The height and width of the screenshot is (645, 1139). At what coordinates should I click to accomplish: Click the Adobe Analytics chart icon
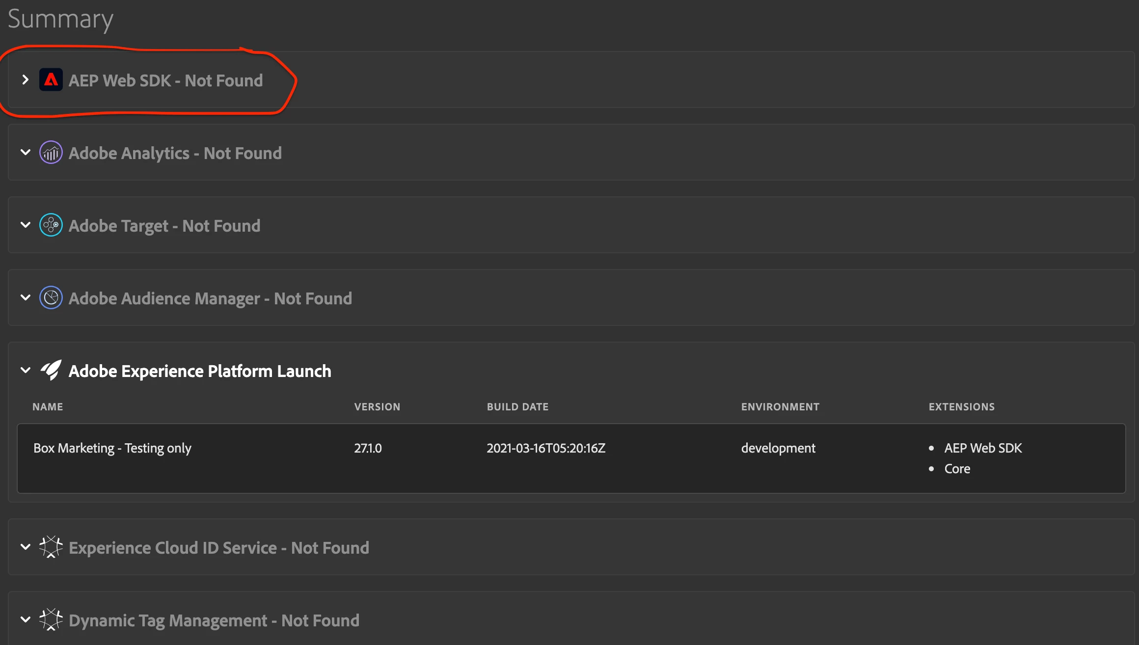51,153
